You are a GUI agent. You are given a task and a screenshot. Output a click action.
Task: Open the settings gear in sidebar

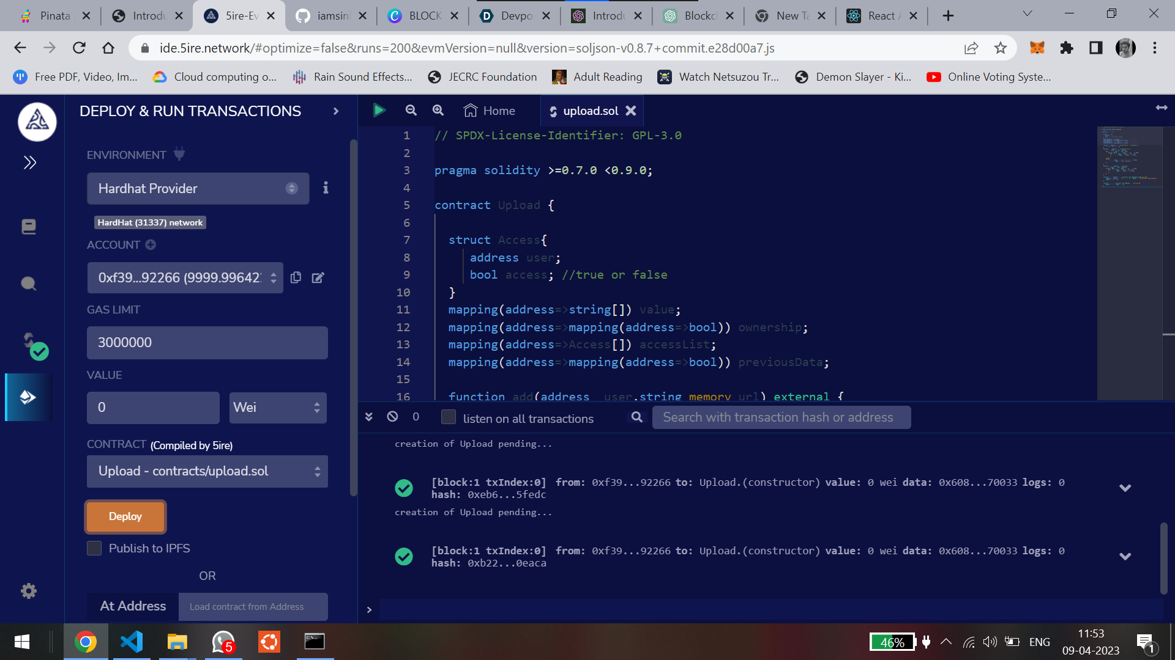click(29, 591)
